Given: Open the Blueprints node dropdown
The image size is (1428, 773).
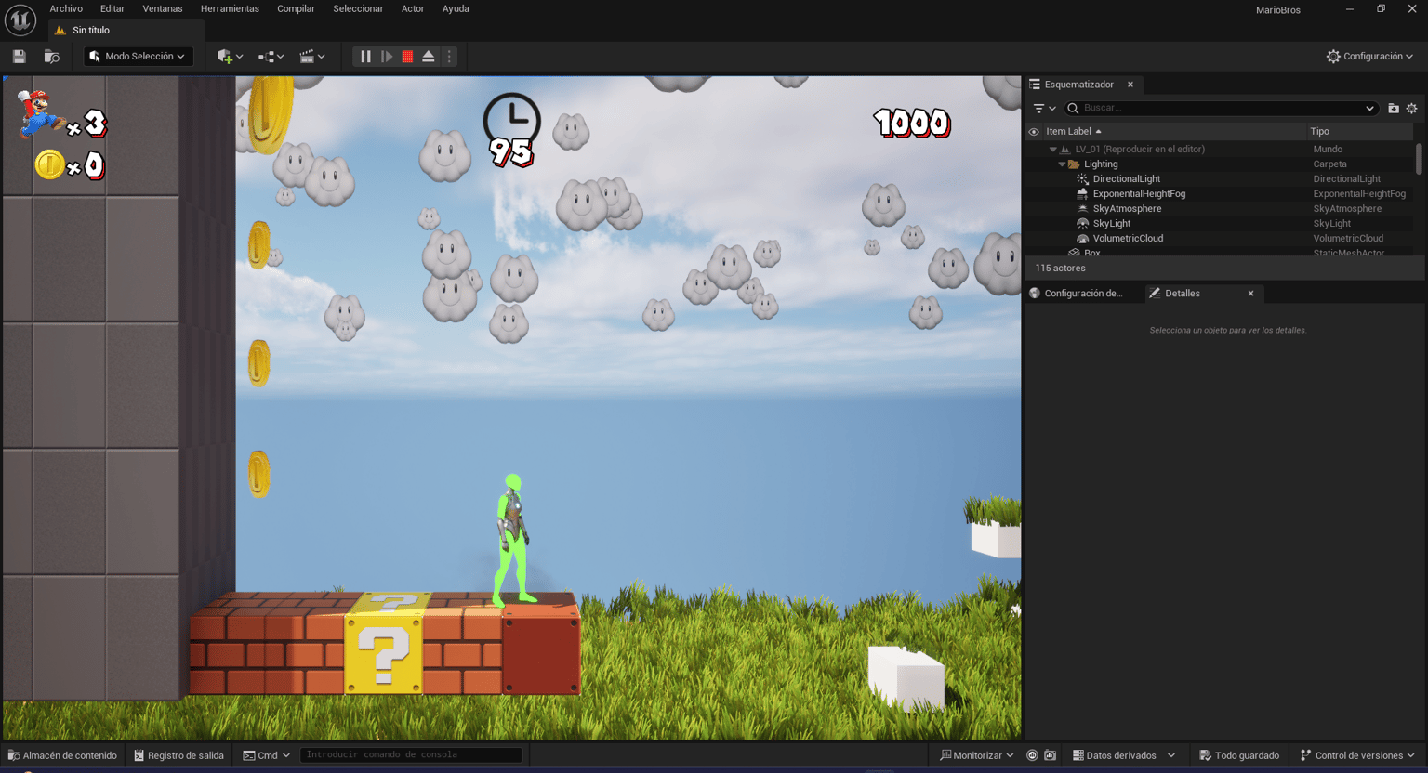Looking at the screenshot, I should pyautogui.click(x=271, y=57).
